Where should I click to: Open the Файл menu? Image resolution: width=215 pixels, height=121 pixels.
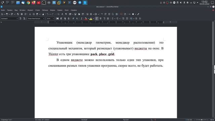[3, 10]
